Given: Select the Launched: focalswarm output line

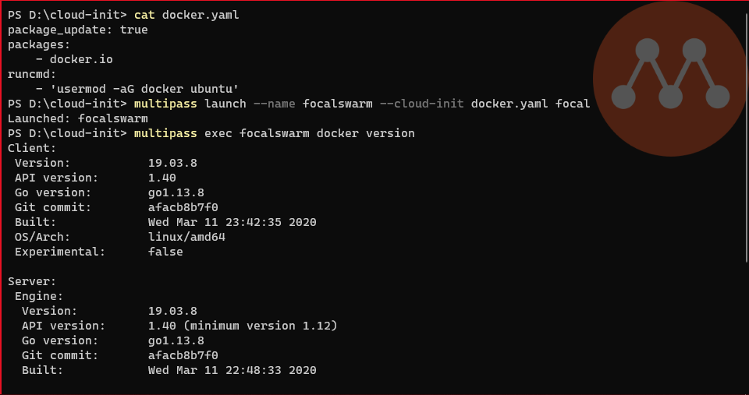Looking at the screenshot, I should tap(77, 118).
